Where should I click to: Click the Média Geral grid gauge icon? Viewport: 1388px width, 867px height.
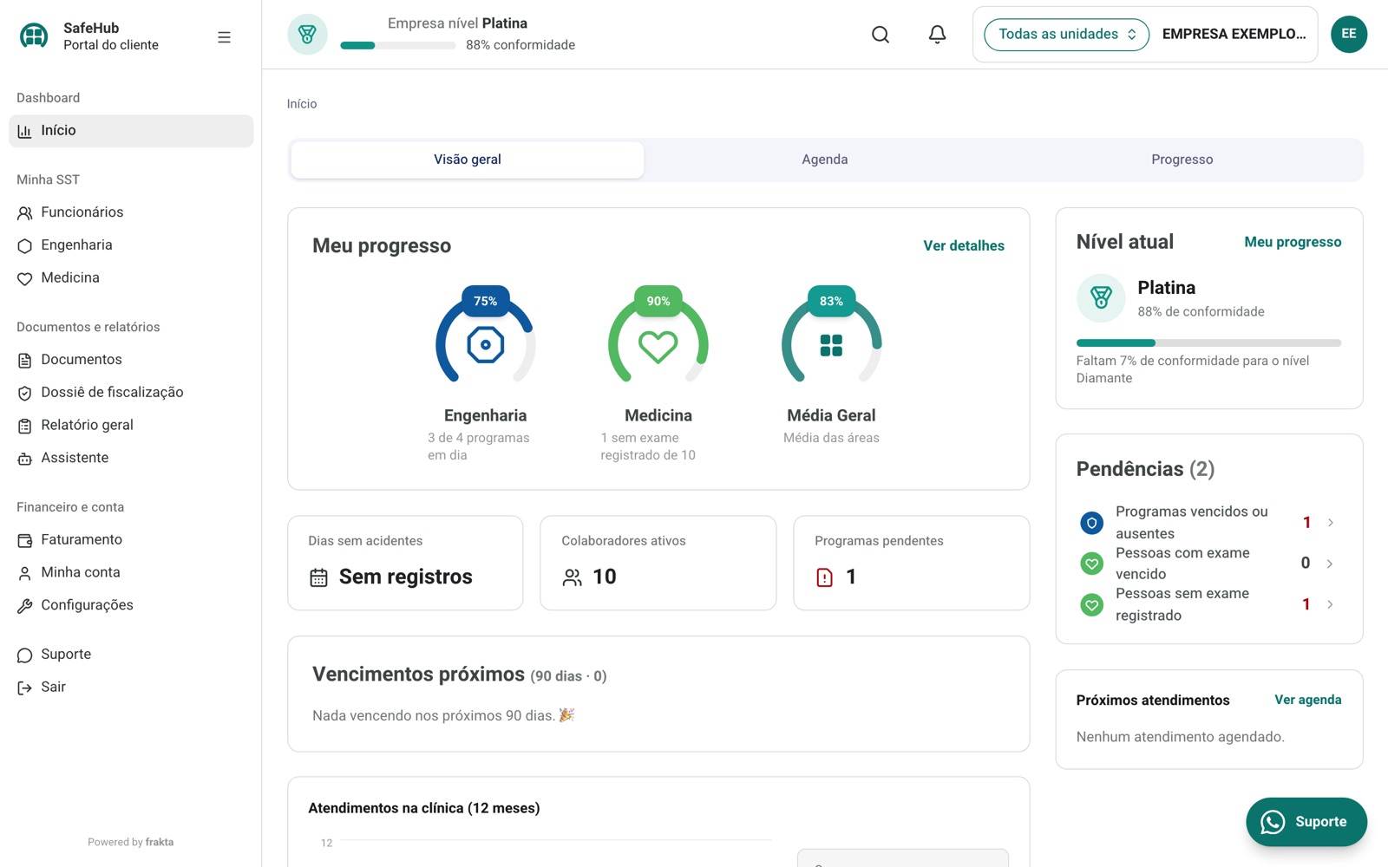[831, 345]
